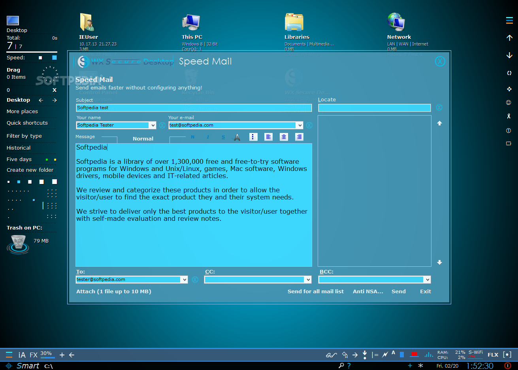Clear the To recipient field
This screenshot has width=518, height=370.
(x=195, y=279)
